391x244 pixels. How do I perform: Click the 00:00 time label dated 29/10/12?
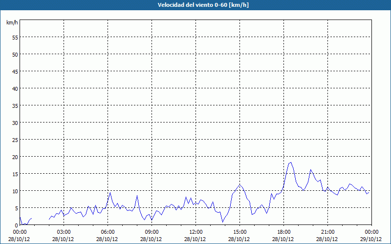click(x=371, y=232)
